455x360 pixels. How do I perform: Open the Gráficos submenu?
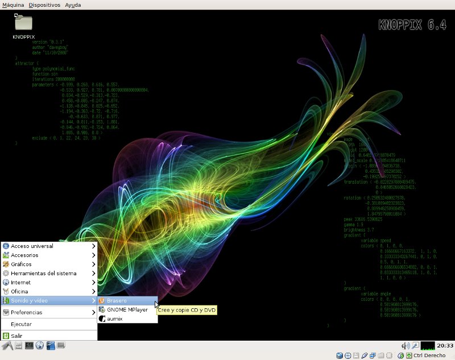coord(49,264)
